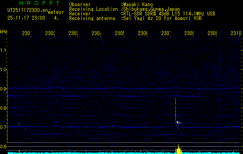Click the 0.9 frequency axis label
The image size is (243, 154).
[4, 89]
